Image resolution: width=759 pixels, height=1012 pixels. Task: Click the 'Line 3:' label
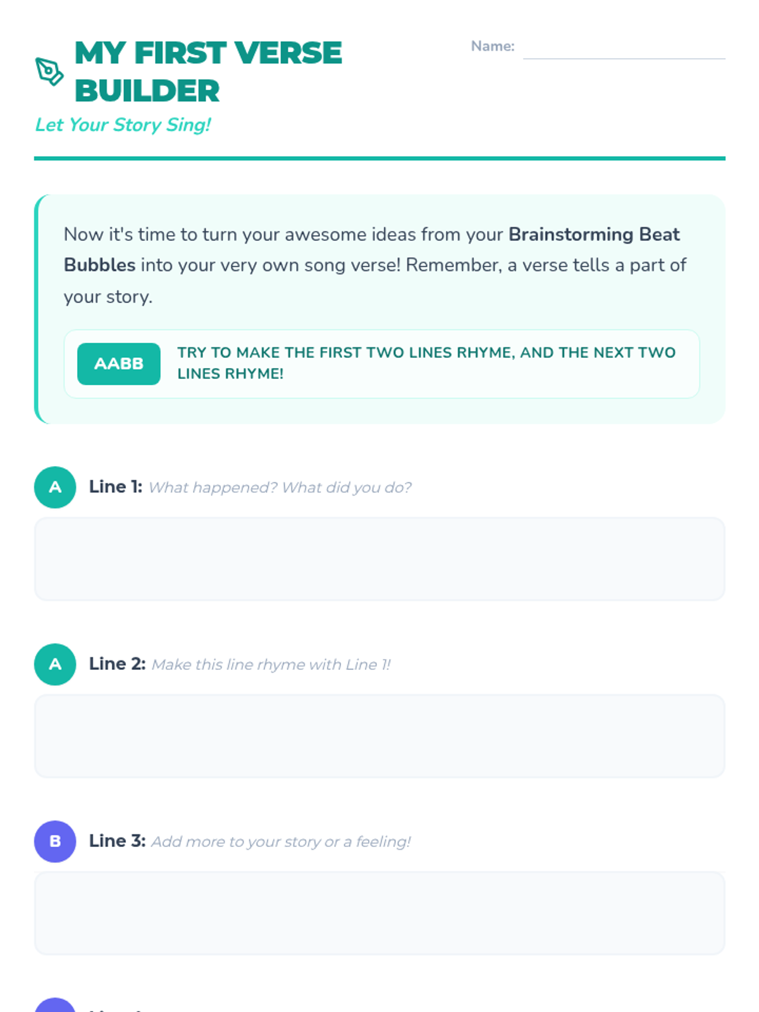point(117,841)
